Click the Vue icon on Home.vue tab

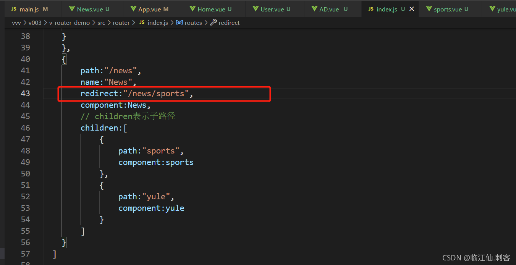192,9
